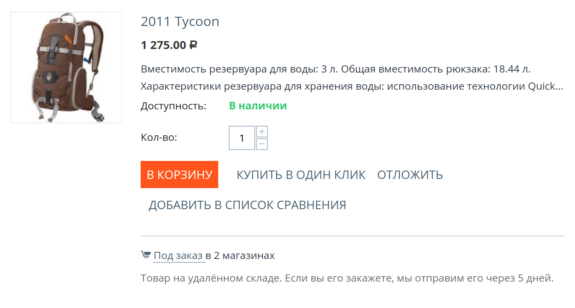Click the 2011 Tycoon product title
The image size is (575, 308).
[x=180, y=22]
